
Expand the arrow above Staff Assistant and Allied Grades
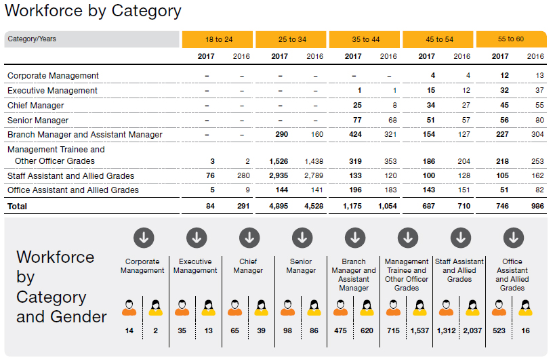click(460, 238)
